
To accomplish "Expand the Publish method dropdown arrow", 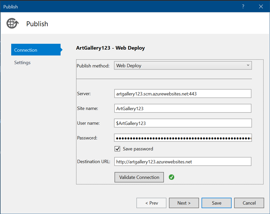I will click(x=248, y=65).
